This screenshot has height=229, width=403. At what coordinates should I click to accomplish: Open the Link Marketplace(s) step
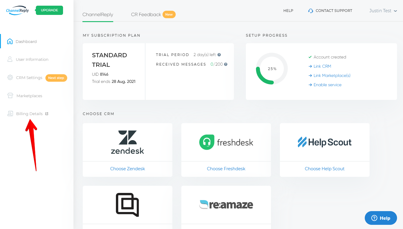click(x=332, y=75)
